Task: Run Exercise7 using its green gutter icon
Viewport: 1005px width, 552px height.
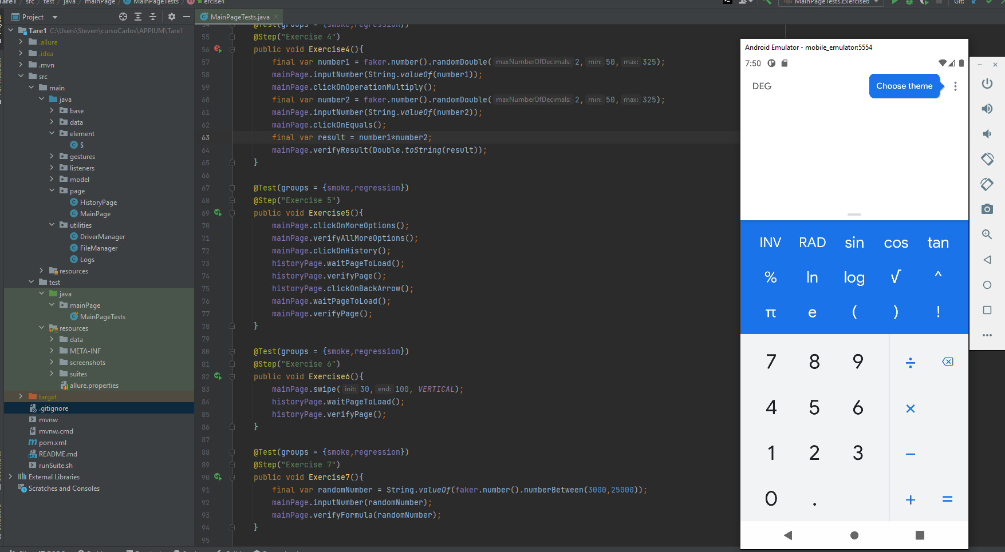Action: tap(218, 477)
